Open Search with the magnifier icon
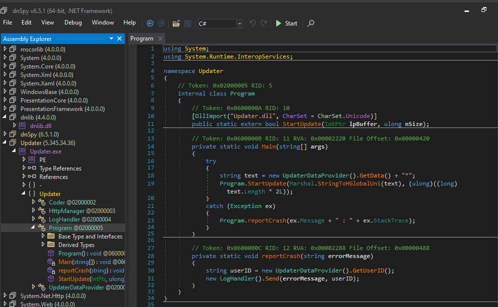The image size is (498, 307). pyautogui.click(x=311, y=23)
